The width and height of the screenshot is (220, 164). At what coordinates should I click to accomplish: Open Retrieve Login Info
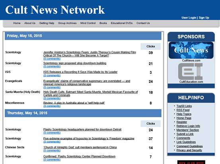tap(188, 126)
